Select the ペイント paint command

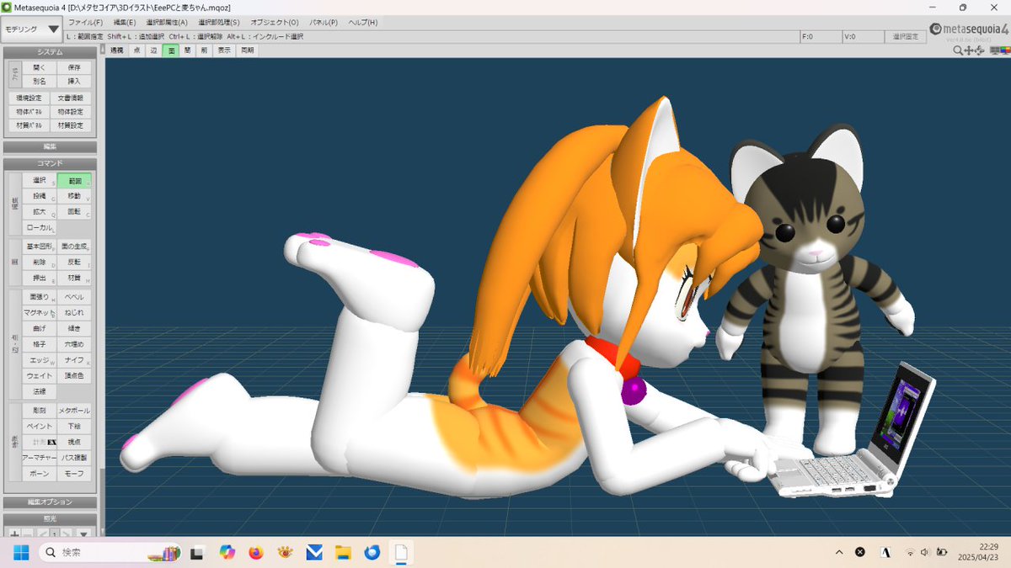pos(39,427)
